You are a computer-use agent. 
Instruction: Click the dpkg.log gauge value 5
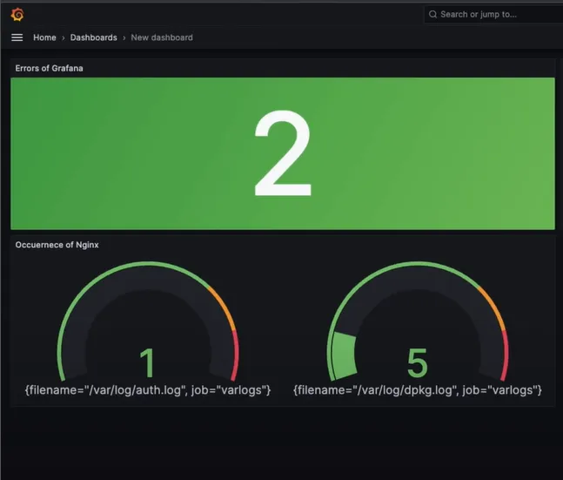(x=417, y=362)
